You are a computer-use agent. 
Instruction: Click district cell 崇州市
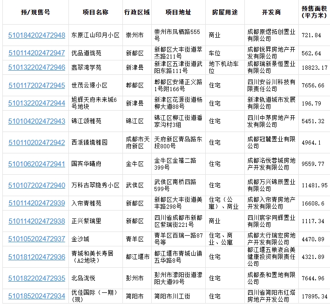[135, 35]
